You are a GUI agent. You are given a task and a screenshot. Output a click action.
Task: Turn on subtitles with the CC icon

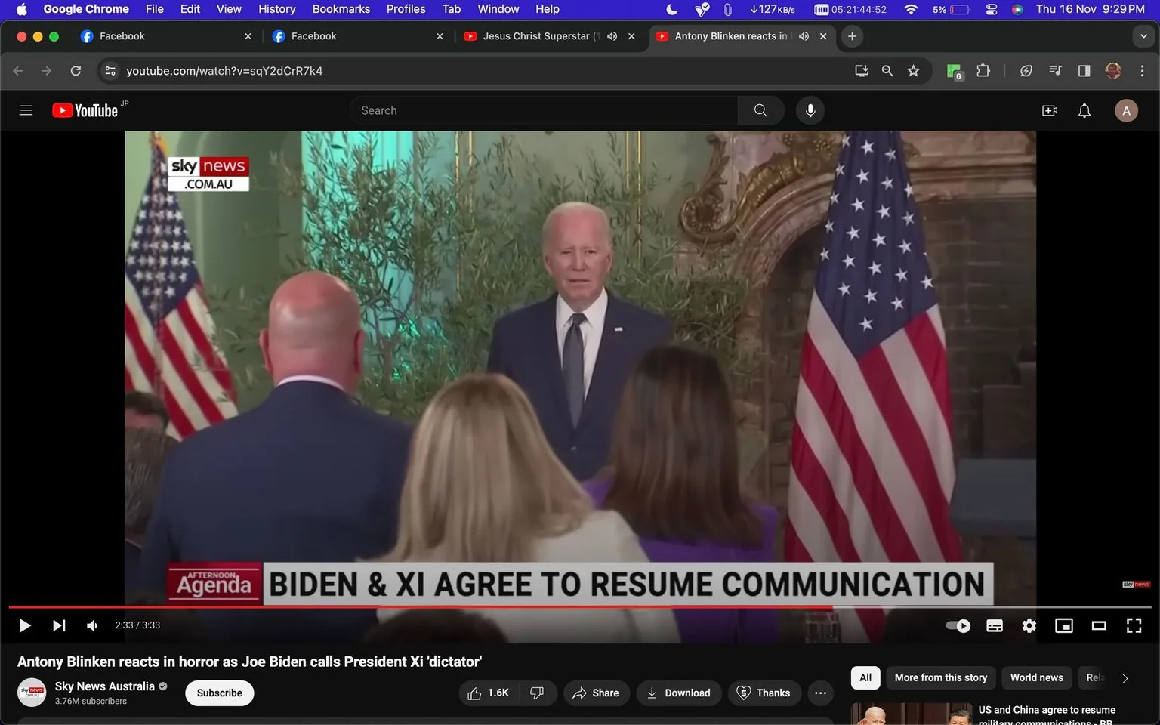click(994, 625)
